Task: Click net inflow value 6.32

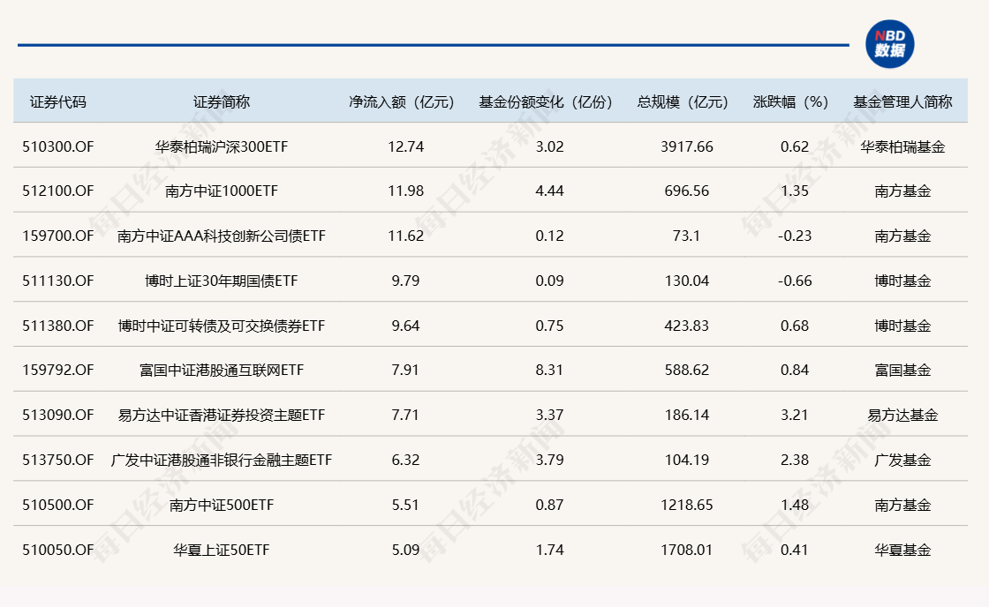Action: pos(405,461)
